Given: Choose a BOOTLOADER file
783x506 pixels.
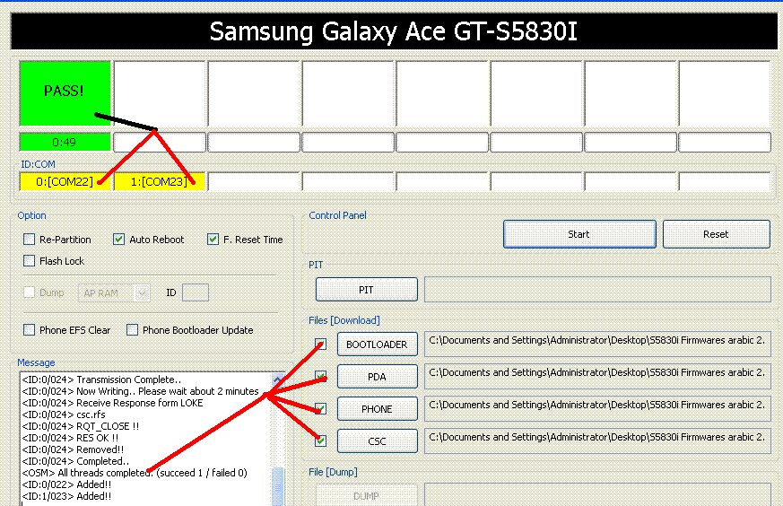Looking at the screenshot, I should (377, 345).
